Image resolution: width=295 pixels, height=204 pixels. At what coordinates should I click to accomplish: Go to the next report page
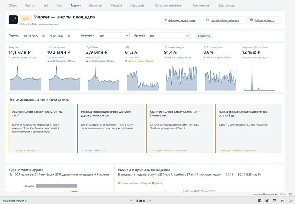[x=150, y=200]
